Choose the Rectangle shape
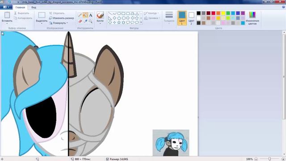Viewport: 286px width, 161px height. coord(123,14)
